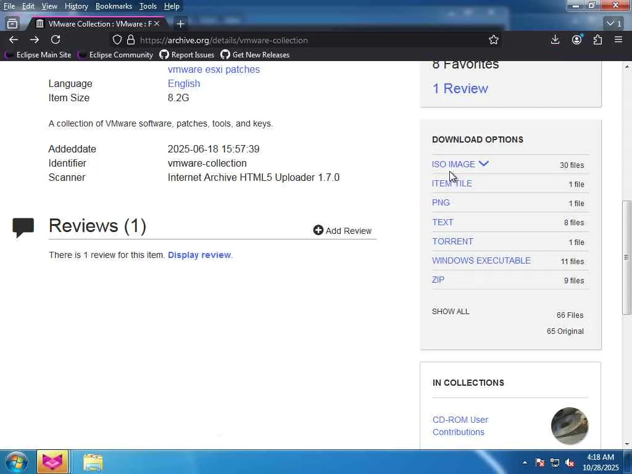The width and height of the screenshot is (632, 474).
Task: Click the Display review link
Action: point(199,255)
